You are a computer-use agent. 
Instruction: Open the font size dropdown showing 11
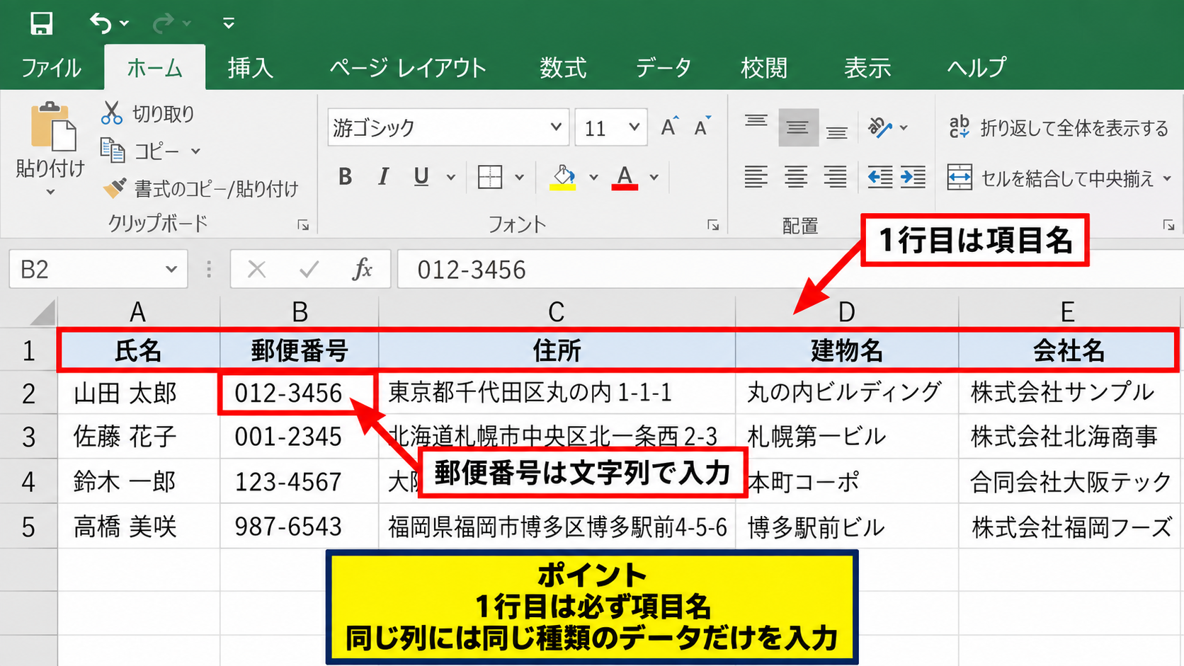[x=634, y=127]
